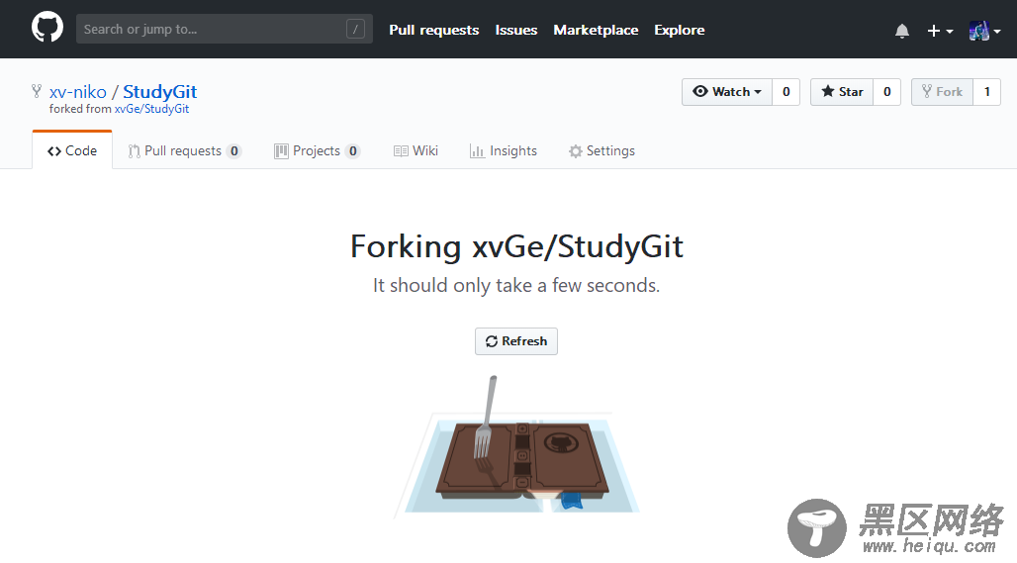Click the Fork button

coord(943,92)
